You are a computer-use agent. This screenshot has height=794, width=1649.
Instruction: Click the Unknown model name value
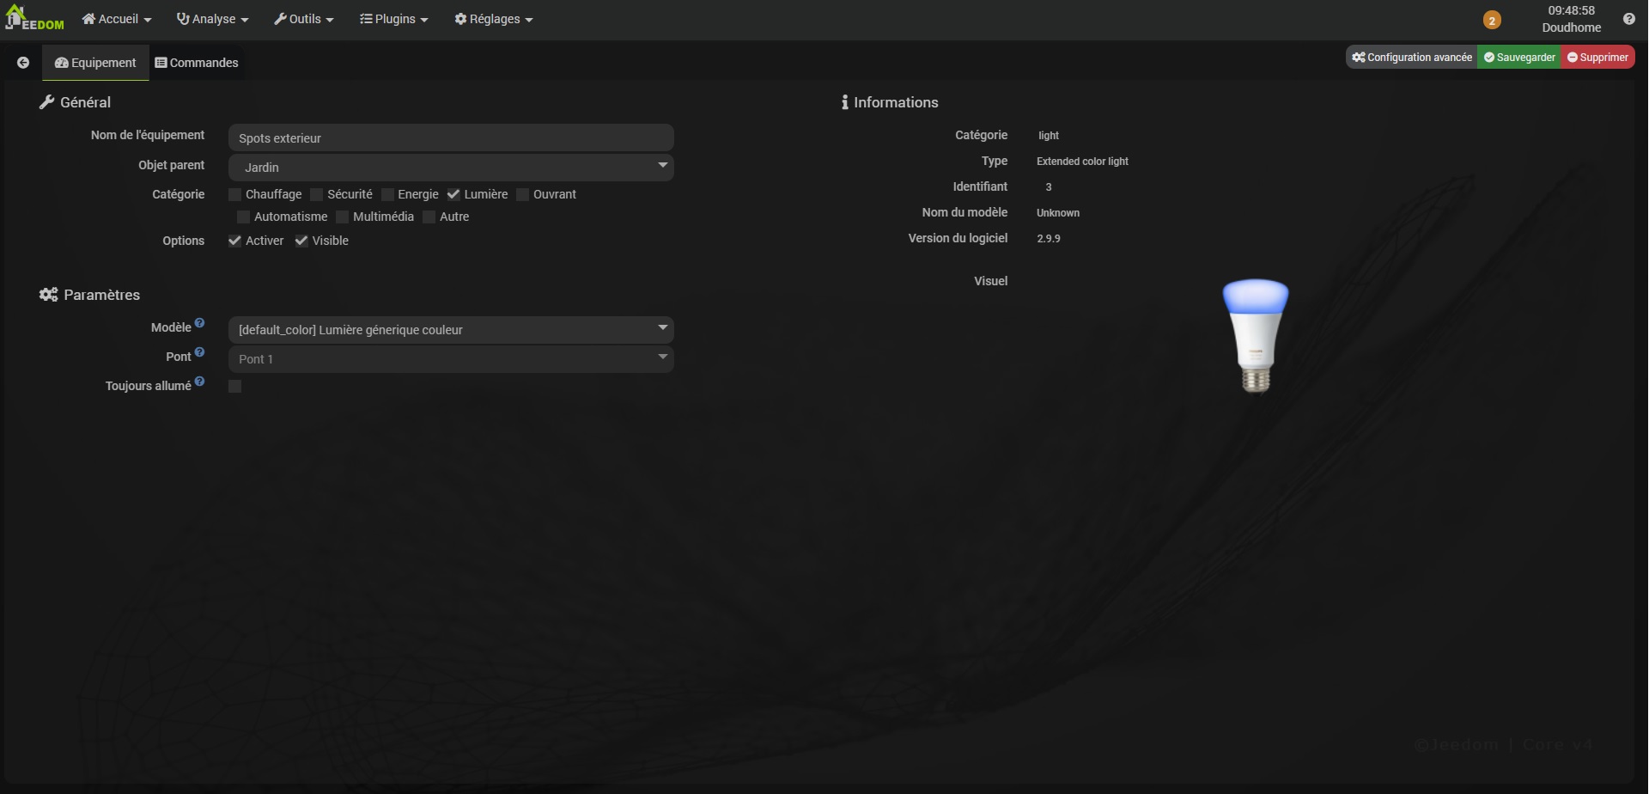(x=1058, y=213)
